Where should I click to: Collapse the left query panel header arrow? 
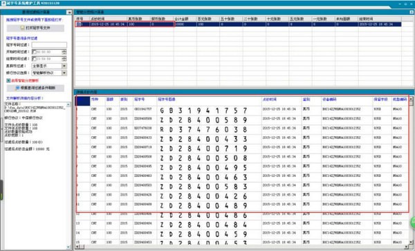click(x=69, y=12)
